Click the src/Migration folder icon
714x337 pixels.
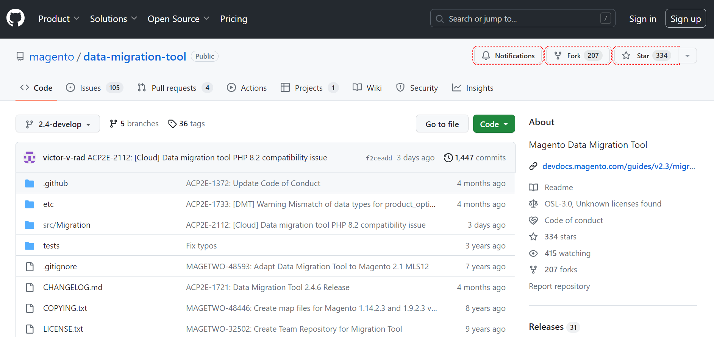(x=30, y=225)
